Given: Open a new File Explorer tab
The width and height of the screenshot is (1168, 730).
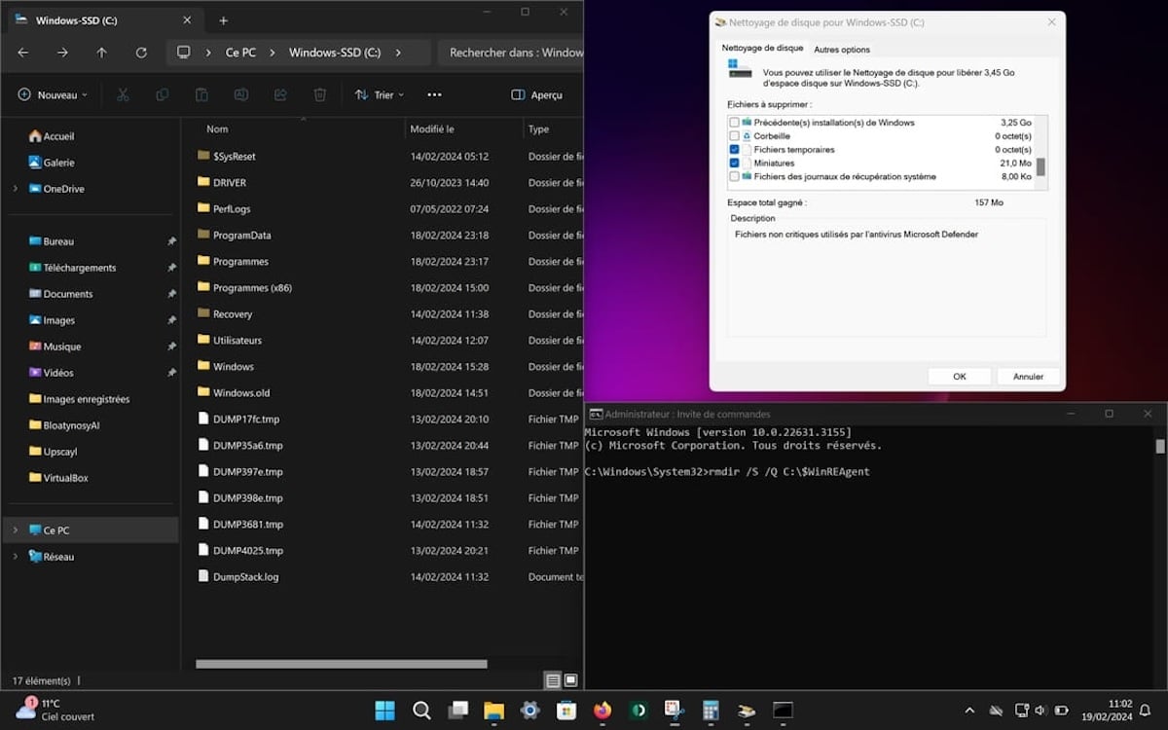Looking at the screenshot, I should (x=223, y=20).
